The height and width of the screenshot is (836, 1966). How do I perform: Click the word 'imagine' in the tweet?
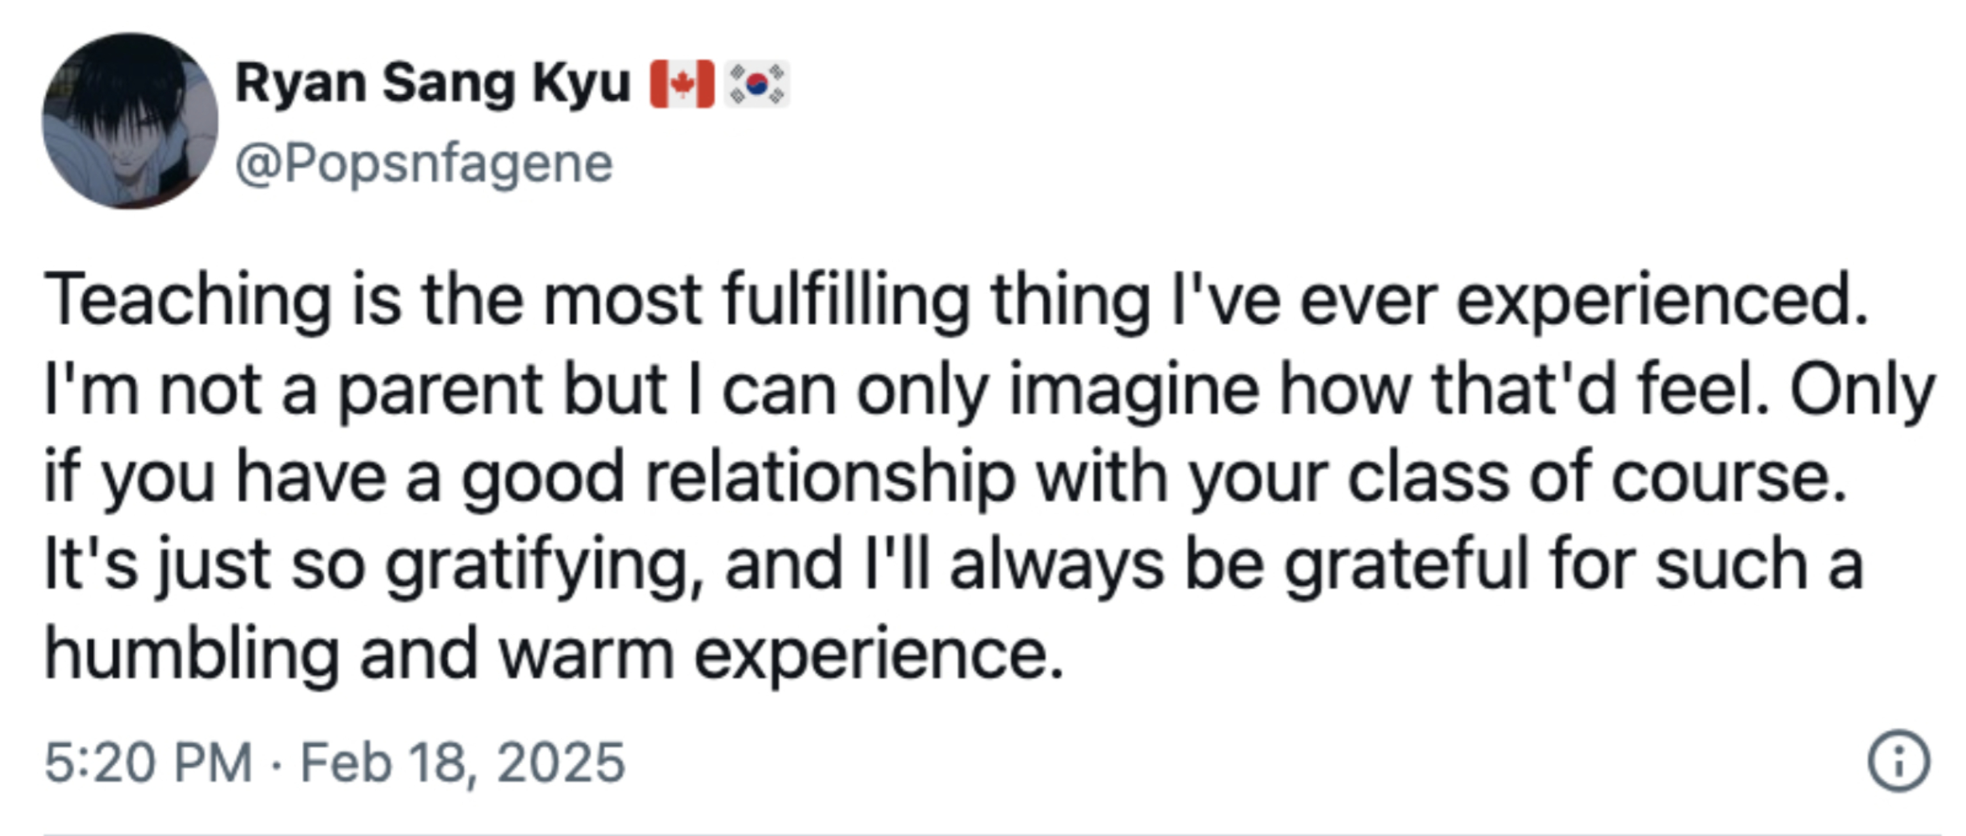click(1134, 390)
